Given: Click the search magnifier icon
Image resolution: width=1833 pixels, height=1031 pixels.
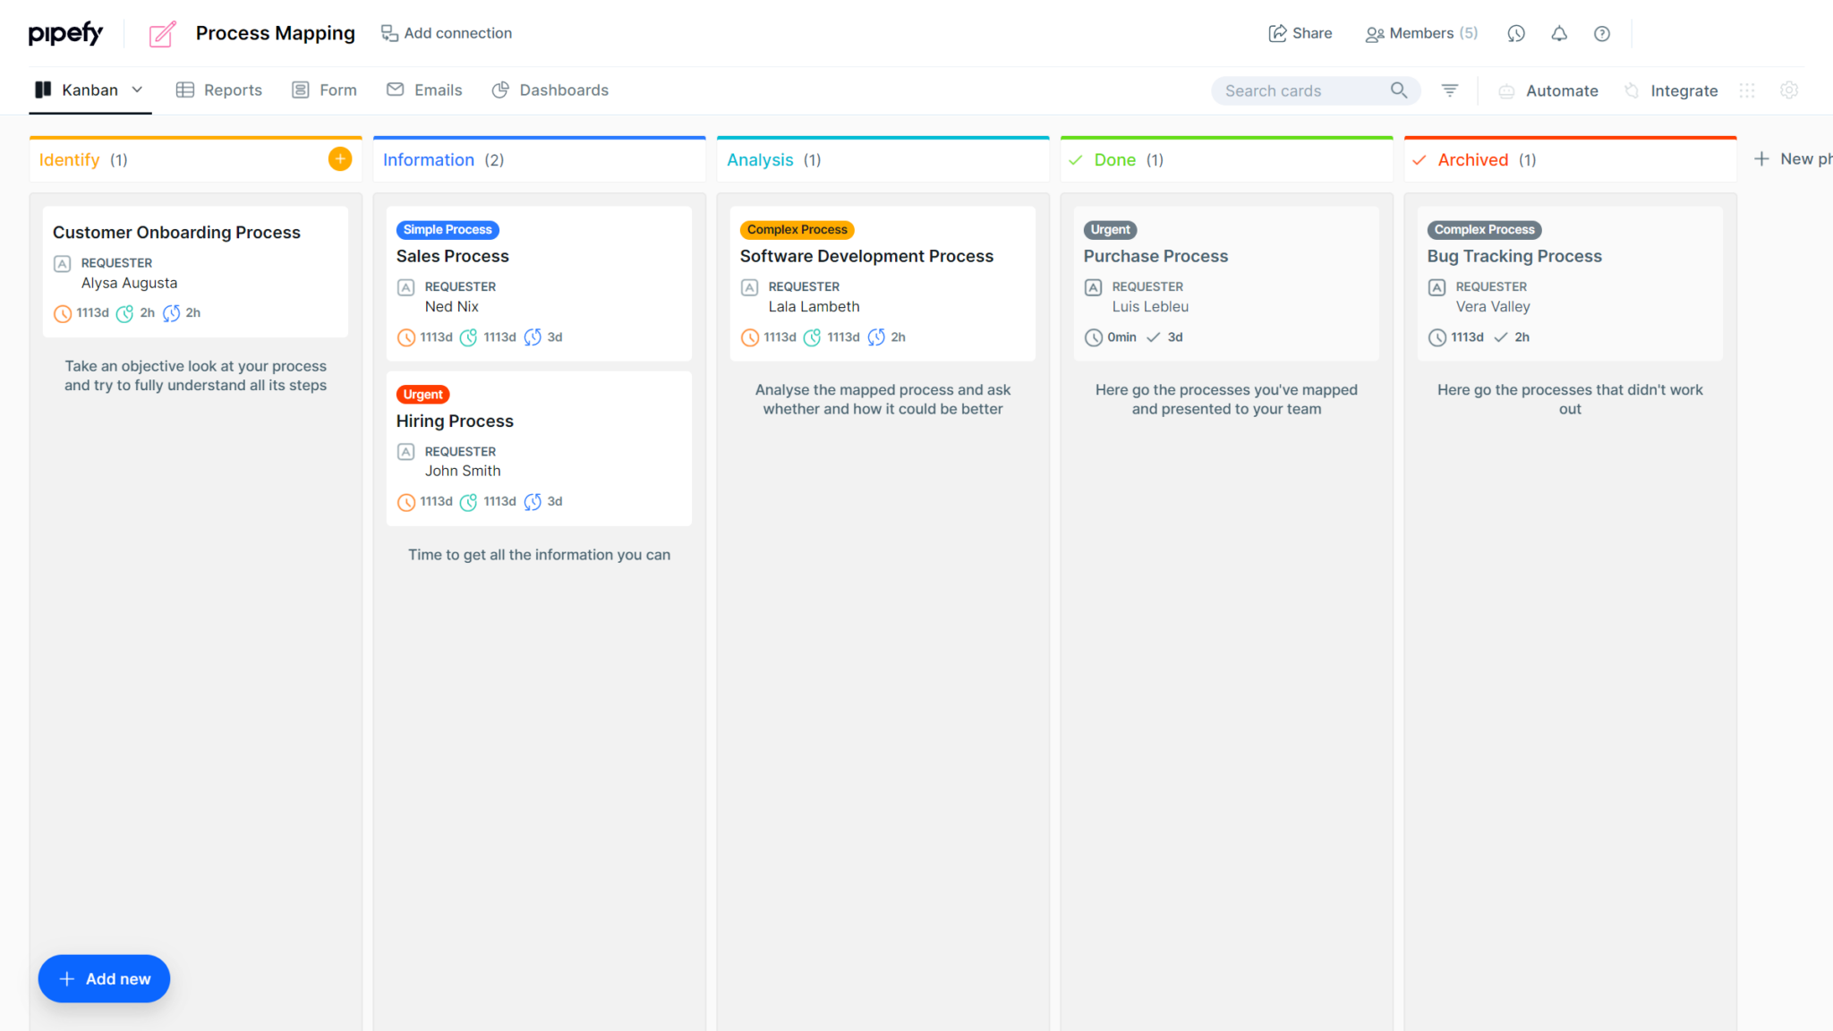Looking at the screenshot, I should click(1398, 90).
